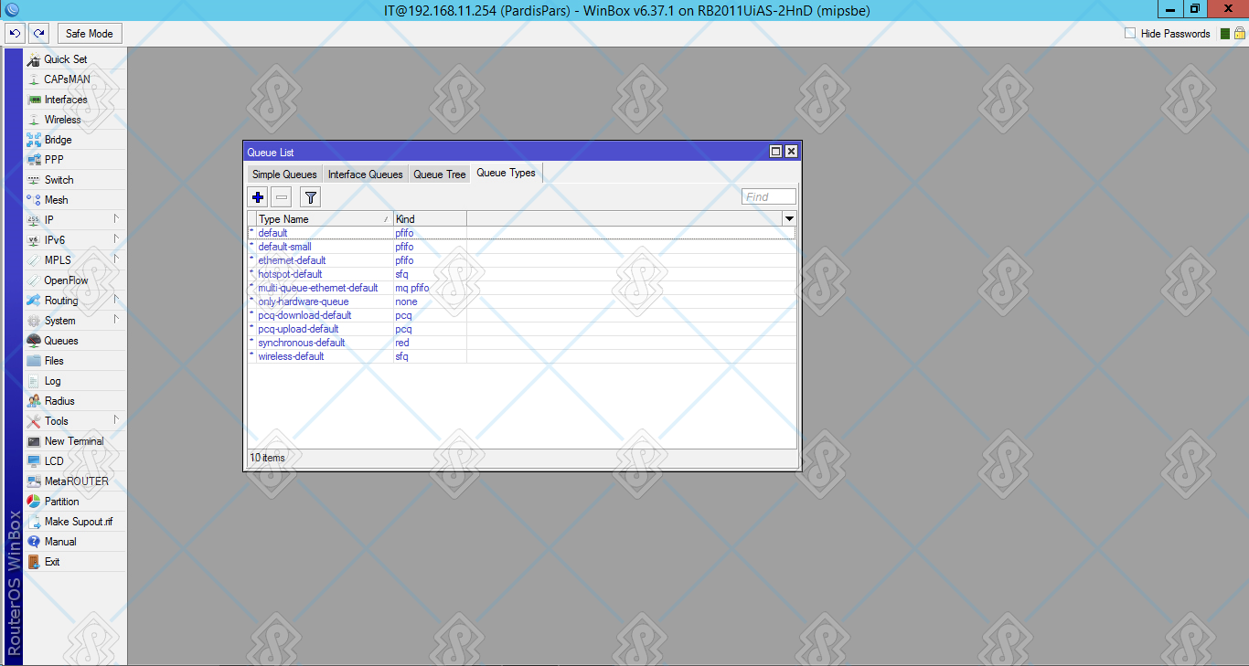Select the wireless-default row

[x=521, y=356]
